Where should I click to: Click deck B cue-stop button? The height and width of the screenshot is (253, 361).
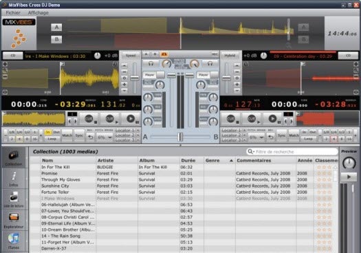pos(230,119)
